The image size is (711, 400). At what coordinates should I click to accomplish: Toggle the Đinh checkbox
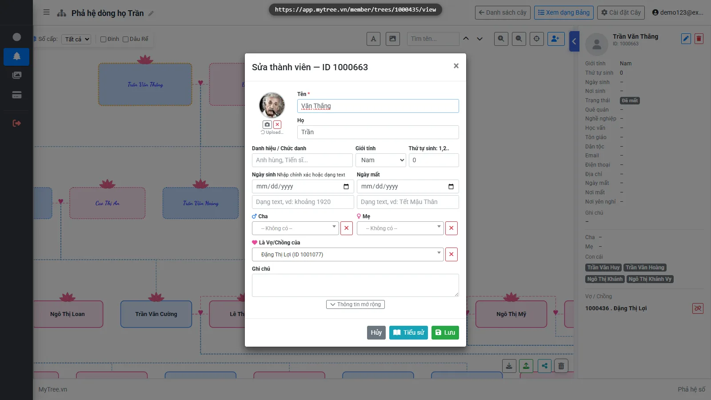tap(103, 39)
